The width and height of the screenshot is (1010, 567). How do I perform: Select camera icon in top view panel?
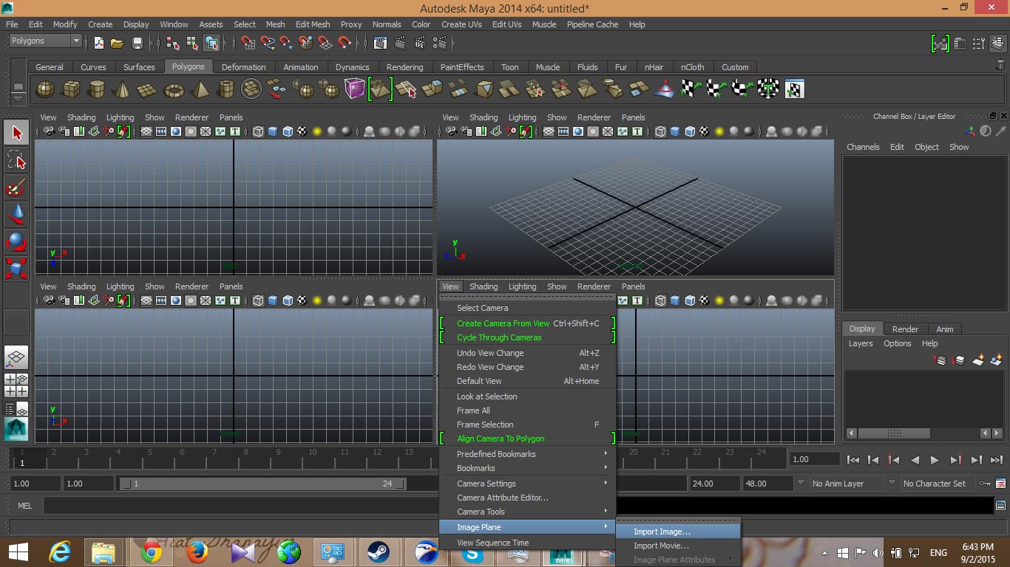point(49,132)
